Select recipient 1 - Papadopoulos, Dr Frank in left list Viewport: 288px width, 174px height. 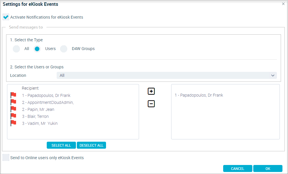click(46, 95)
